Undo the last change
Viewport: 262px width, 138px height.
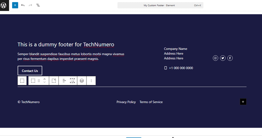23,5
